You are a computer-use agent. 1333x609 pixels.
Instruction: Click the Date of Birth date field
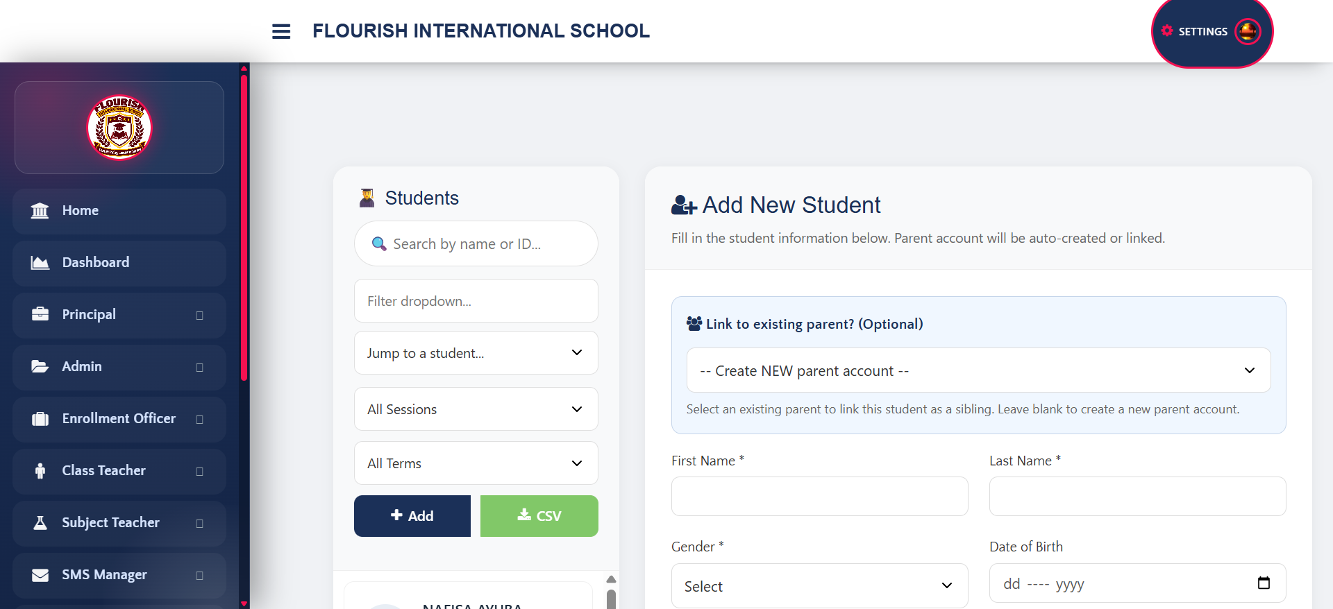point(1138,583)
